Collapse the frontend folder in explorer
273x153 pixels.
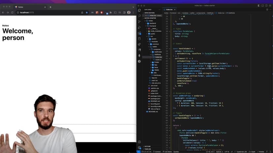tap(152, 26)
